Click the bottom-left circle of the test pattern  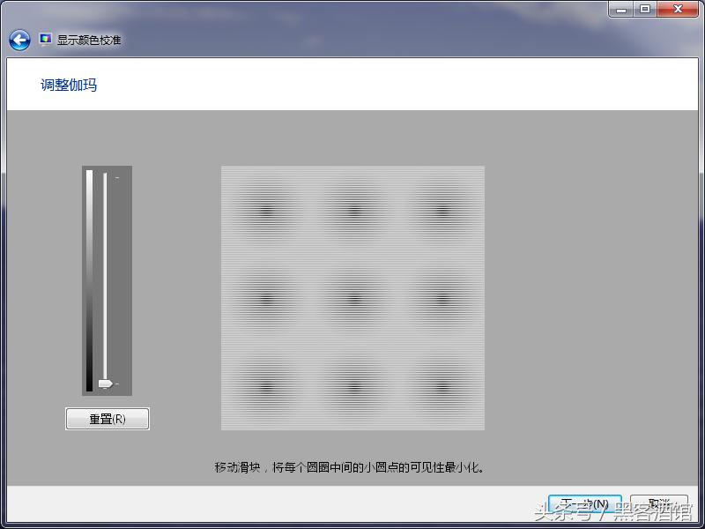click(x=264, y=385)
